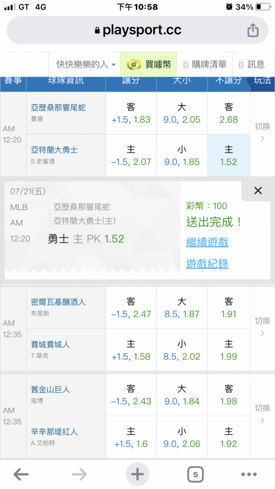This screenshot has width=275, height=489.
Task: Open 訊息 messages tab
Action: (x=252, y=65)
